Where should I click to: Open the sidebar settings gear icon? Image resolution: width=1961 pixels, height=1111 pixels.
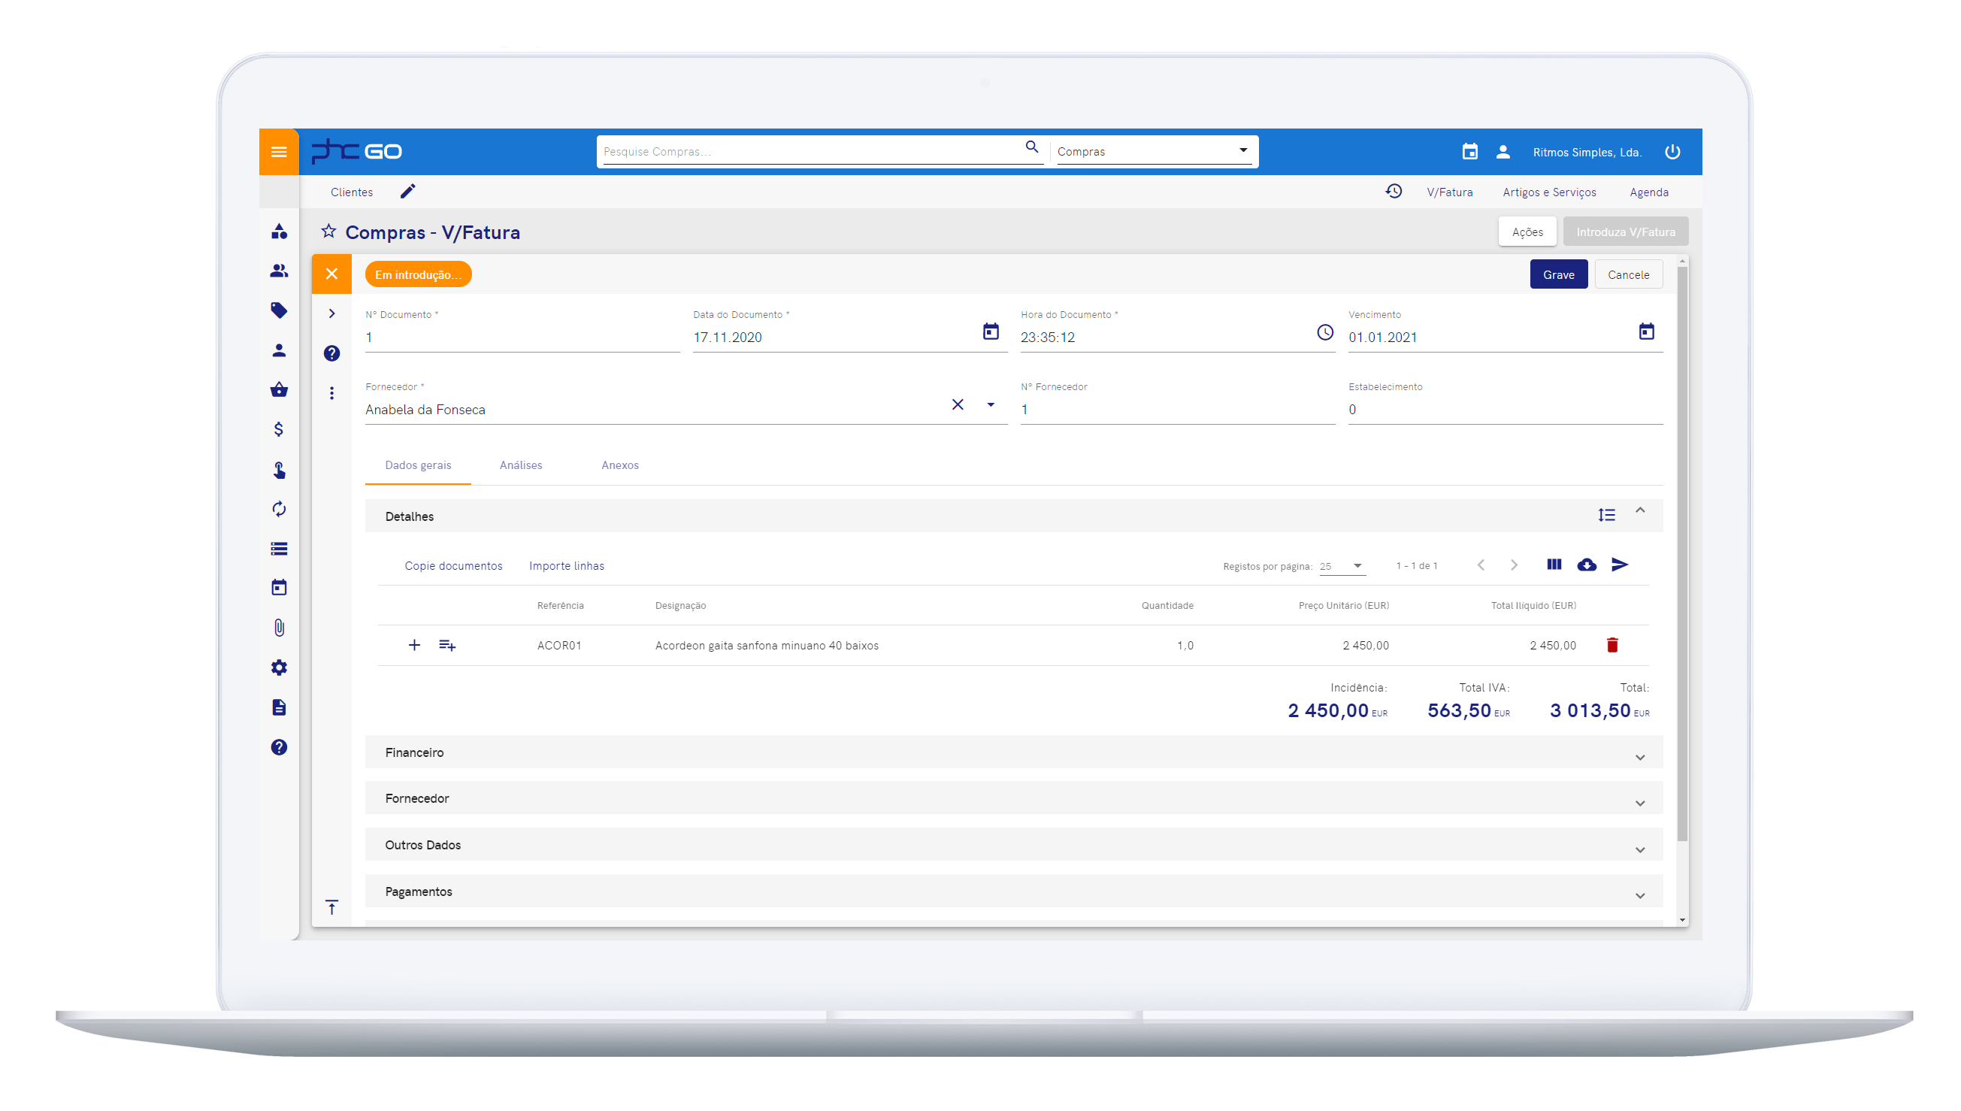pos(278,668)
